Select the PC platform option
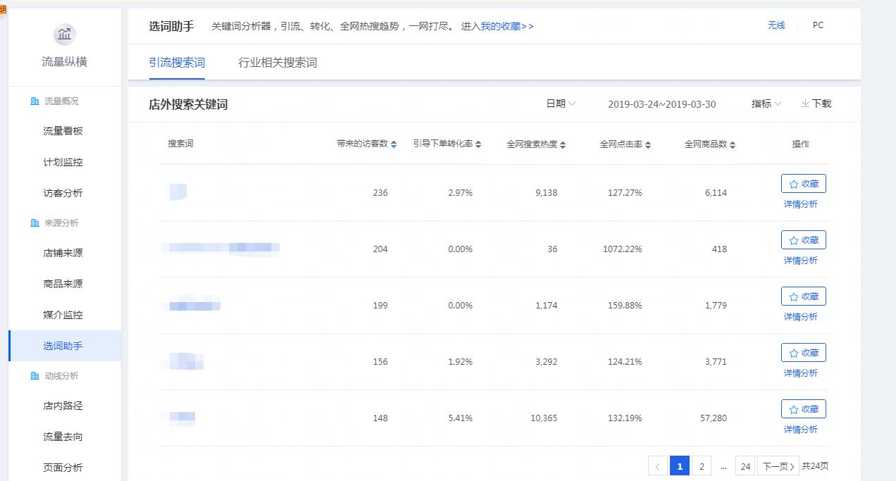This screenshot has height=481, width=896. tap(818, 25)
